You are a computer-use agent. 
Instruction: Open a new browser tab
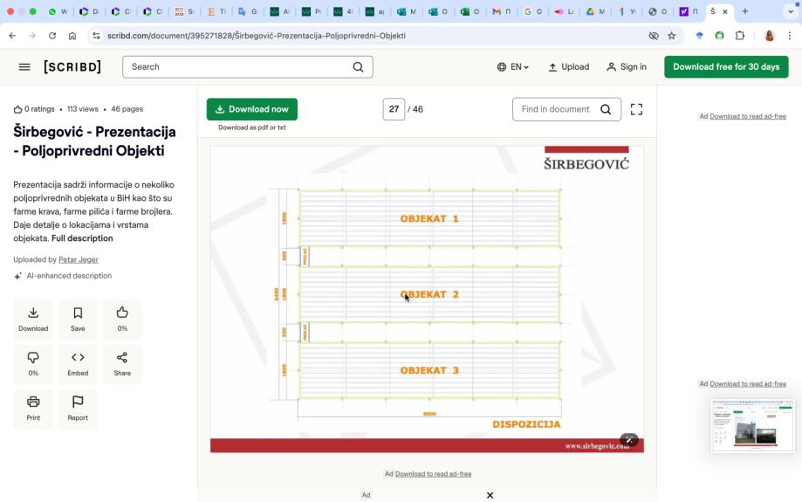coord(745,11)
